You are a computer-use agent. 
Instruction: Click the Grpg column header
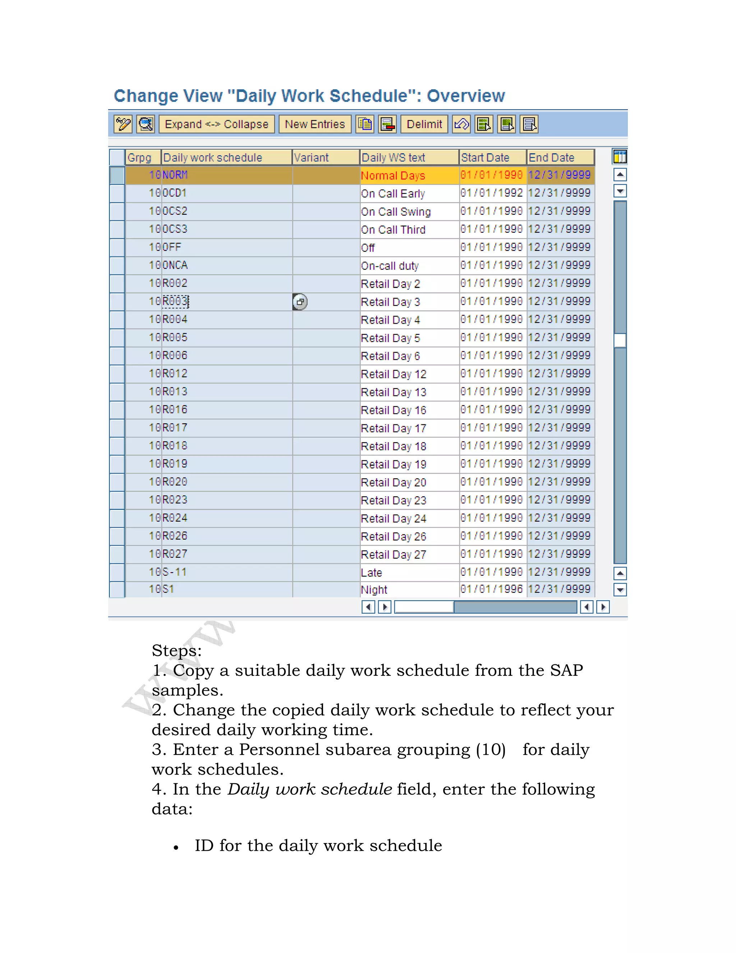click(x=143, y=158)
